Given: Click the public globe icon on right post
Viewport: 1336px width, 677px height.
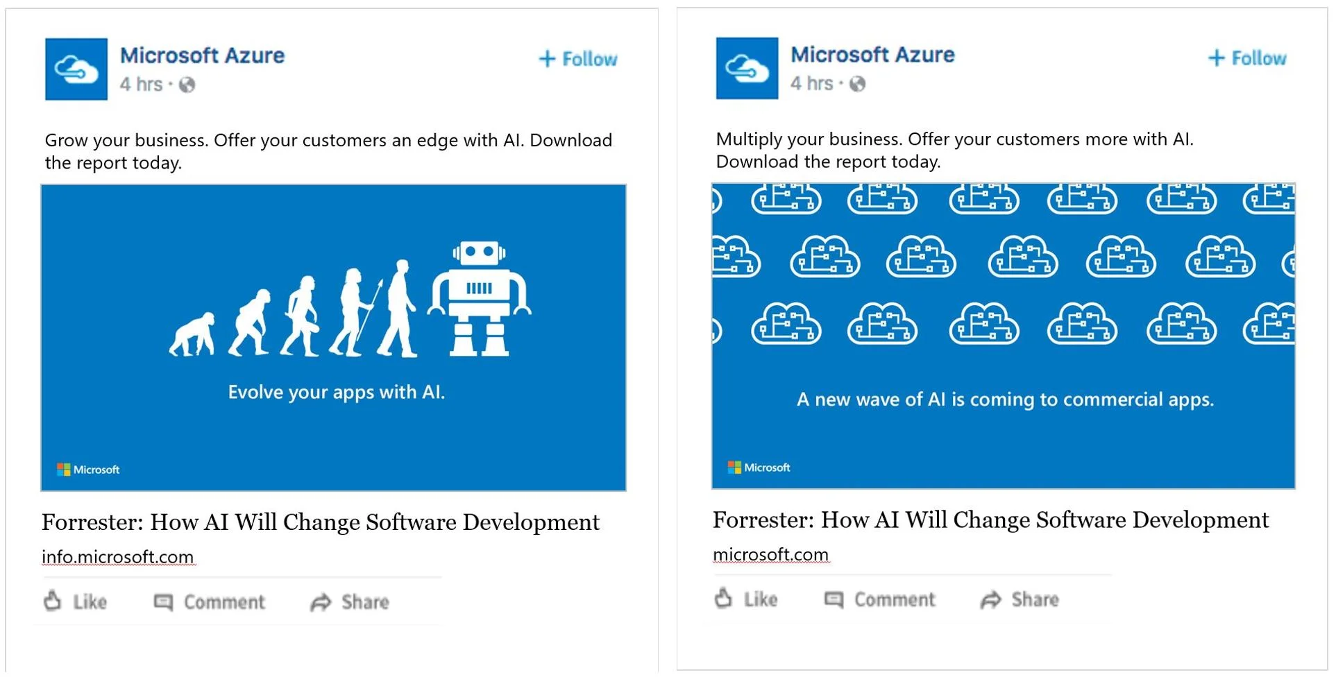Looking at the screenshot, I should click(x=858, y=84).
